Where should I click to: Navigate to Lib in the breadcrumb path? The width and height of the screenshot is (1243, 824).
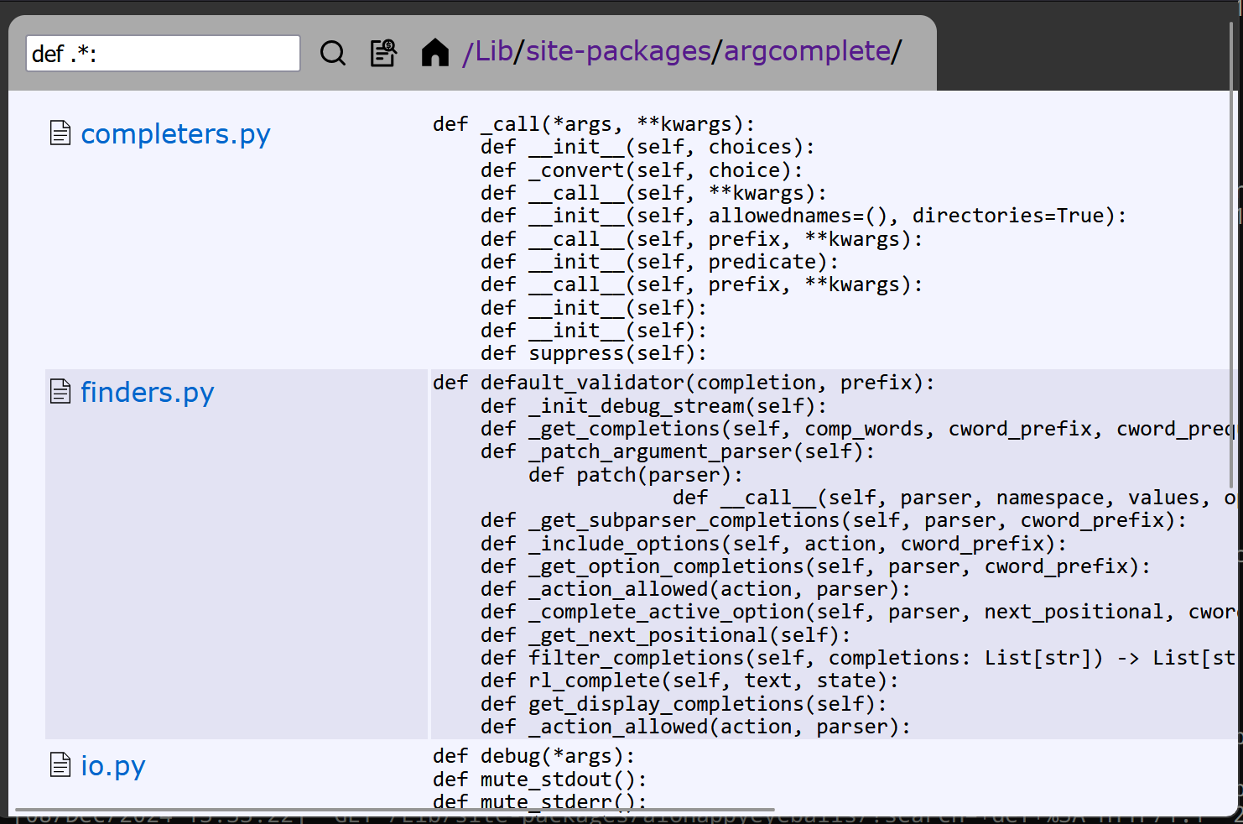click(493, 51)
